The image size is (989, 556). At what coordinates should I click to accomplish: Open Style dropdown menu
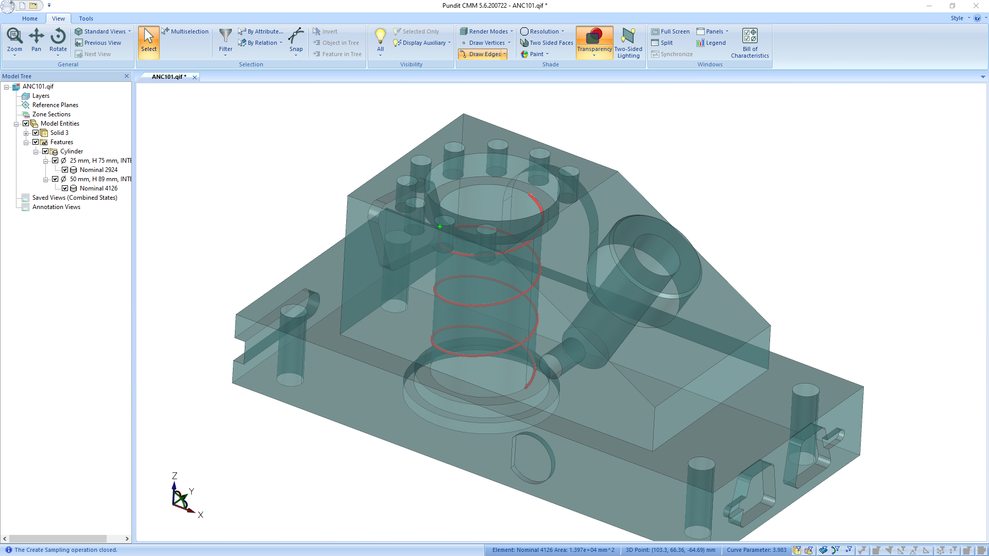(961, 18)
